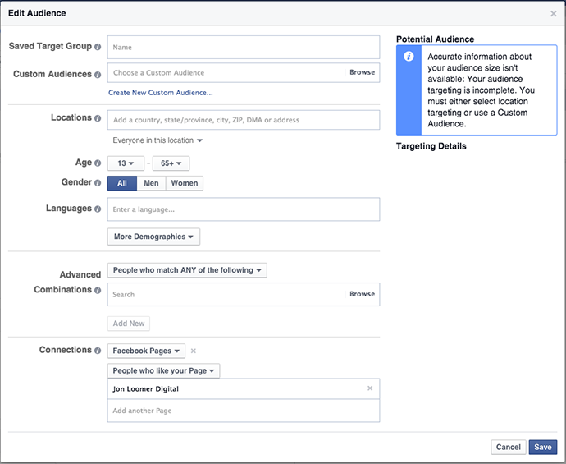Click the info icon next to Age

[x=98, y=163]
